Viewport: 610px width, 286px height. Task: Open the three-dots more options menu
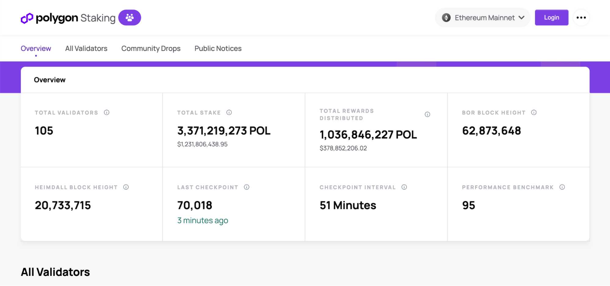[581, 17]
